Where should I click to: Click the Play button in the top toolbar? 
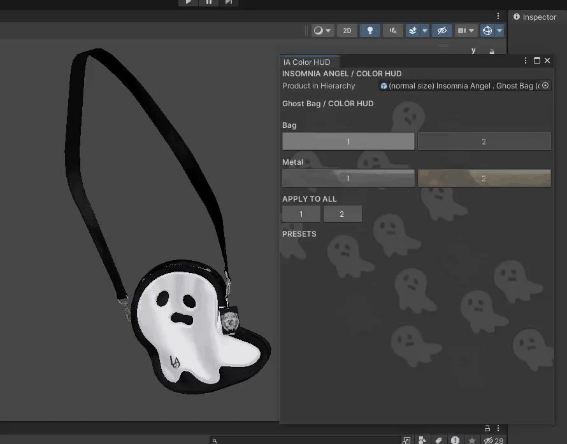tap(189, 2)
